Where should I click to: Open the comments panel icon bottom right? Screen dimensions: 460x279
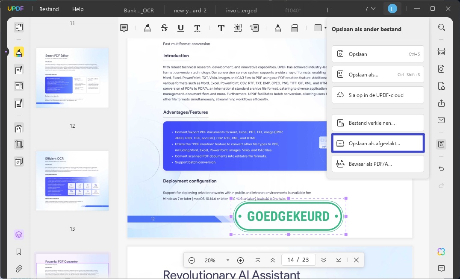tap(441, 268)
